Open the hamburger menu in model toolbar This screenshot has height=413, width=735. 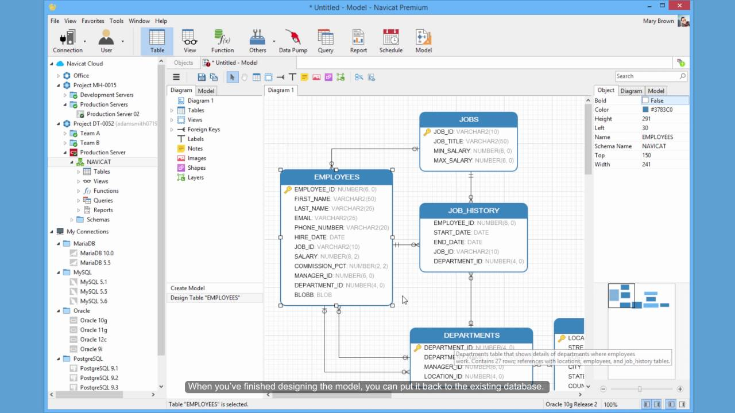pyautogui.click(x=176, y=77)
